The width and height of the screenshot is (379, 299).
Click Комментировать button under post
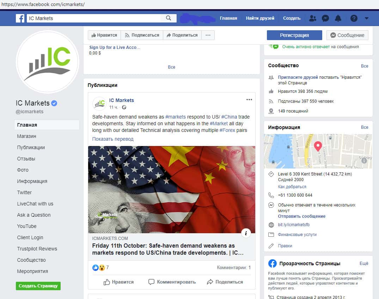point(172,282)
